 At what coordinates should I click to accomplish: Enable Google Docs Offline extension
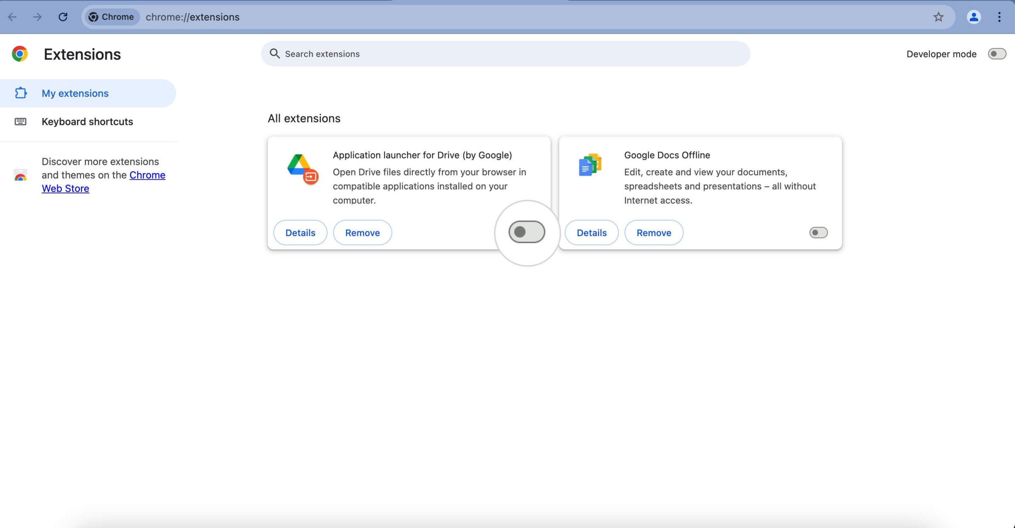[818, 233]
